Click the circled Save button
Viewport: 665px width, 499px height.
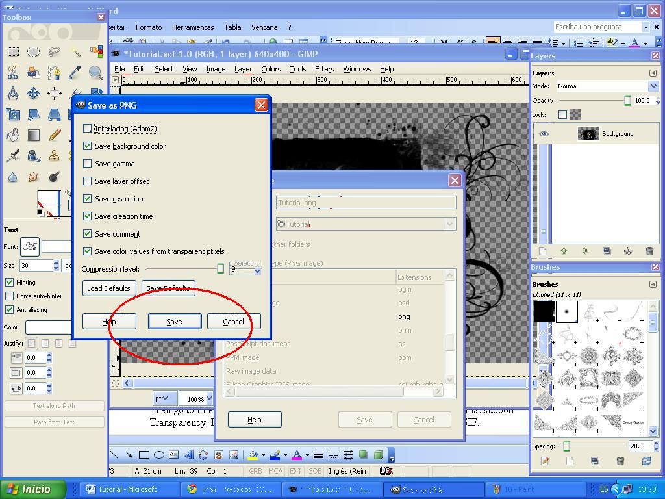(174, 321)
